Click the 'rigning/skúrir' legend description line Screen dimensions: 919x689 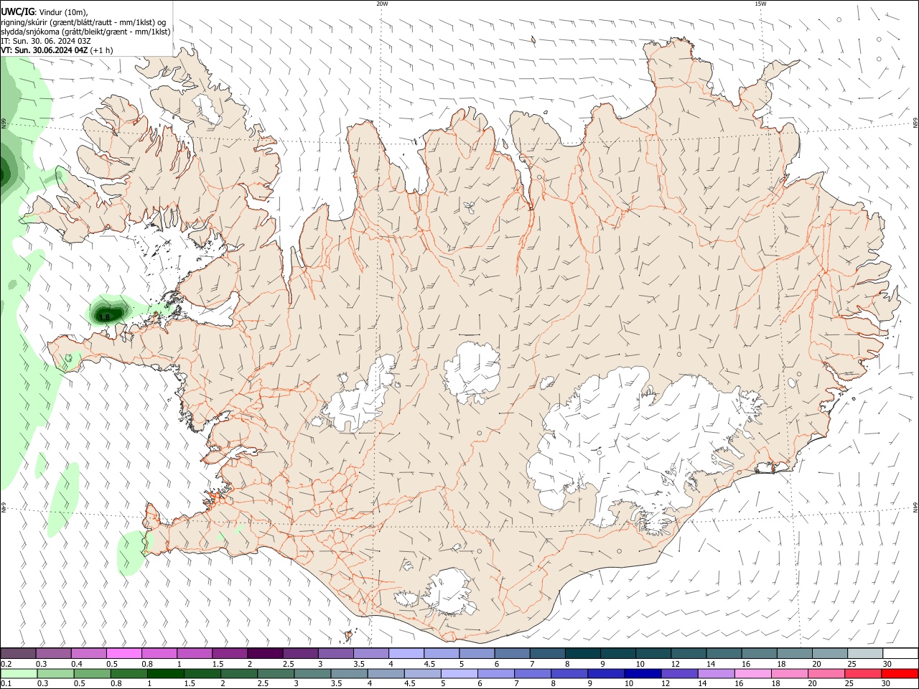83,22
